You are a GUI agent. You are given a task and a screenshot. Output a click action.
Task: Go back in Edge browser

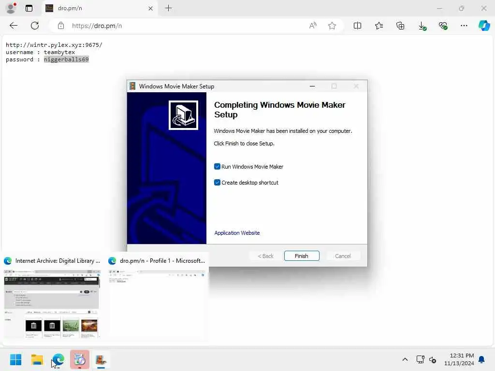[x=14, y=26]
